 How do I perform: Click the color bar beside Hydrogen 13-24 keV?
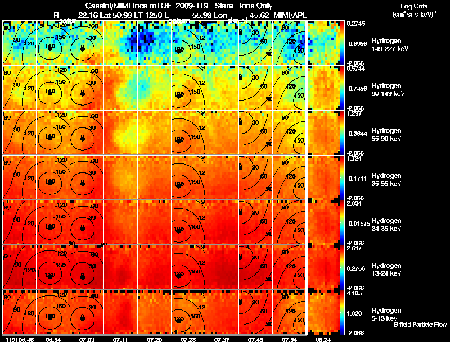(342, 267)
